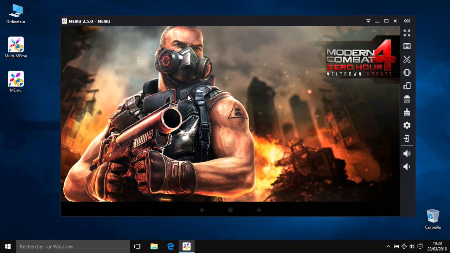Minimize the MEmu window

tap(377, 21)
